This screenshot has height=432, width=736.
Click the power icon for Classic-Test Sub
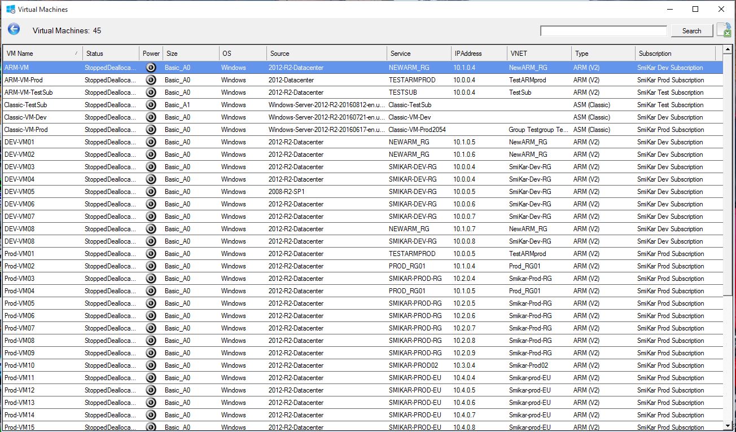(150, 104)
